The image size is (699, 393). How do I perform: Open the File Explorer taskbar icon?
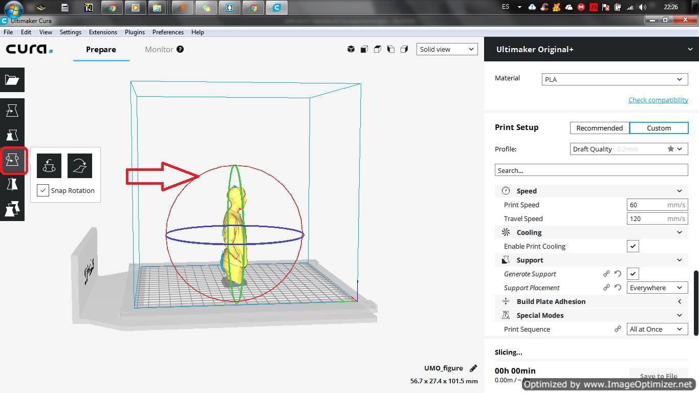pyautogui.click(x=157, y=8)
